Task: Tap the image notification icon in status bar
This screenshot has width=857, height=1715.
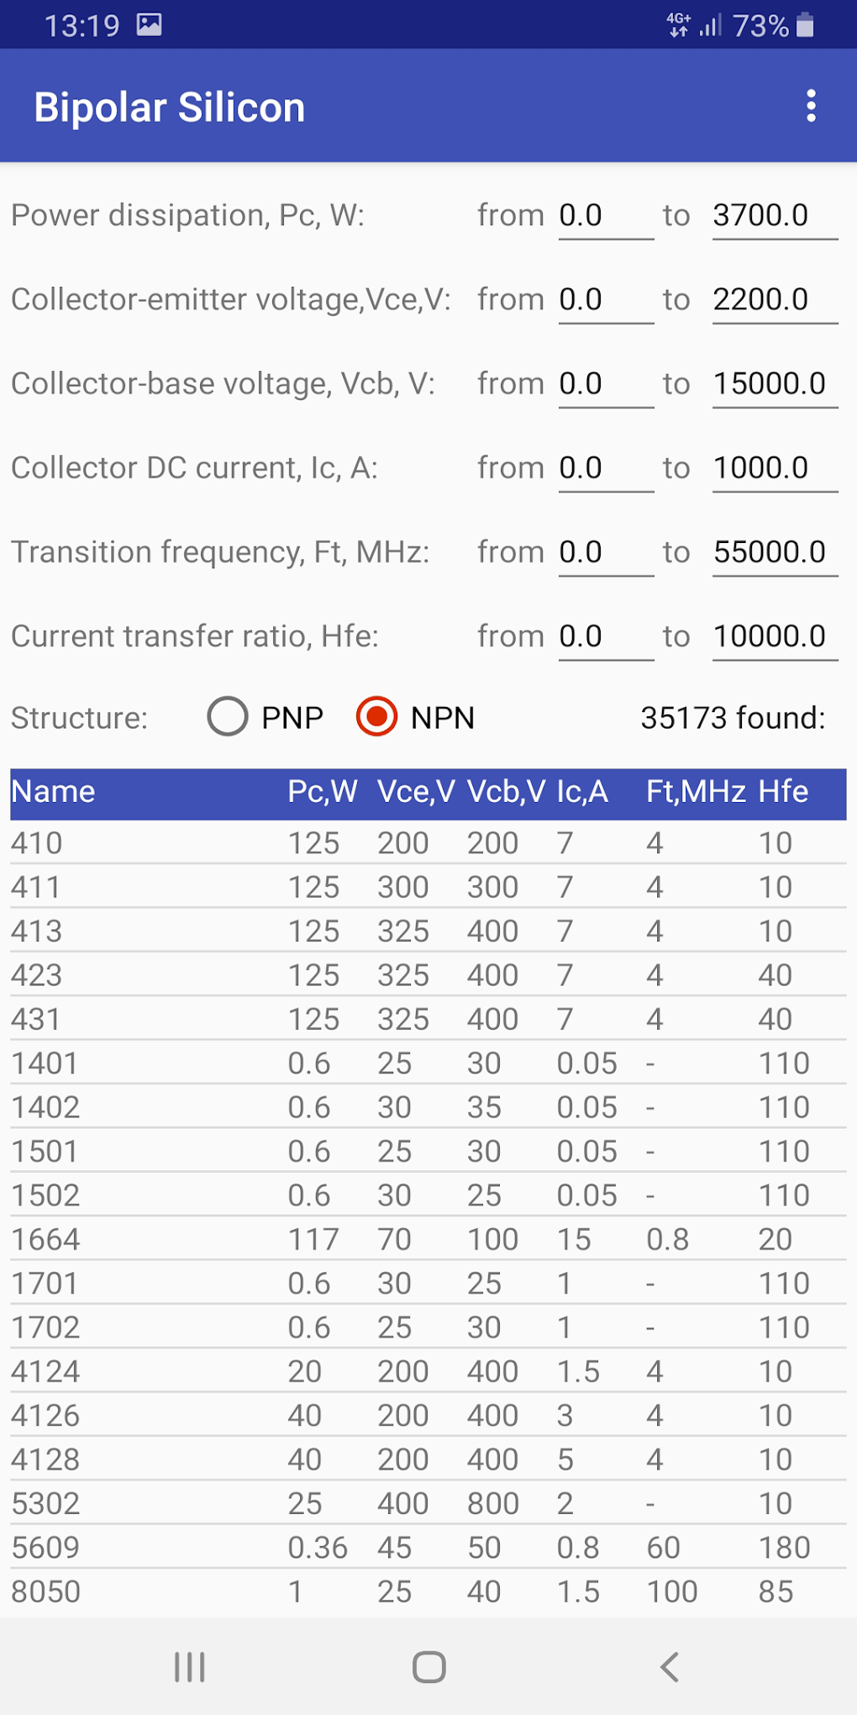Action: (150, 25)
